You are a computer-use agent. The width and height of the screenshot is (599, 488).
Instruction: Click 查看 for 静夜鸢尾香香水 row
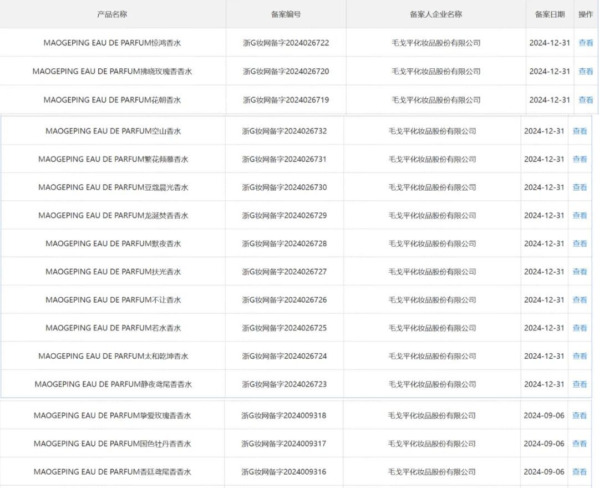pos(580,384)
